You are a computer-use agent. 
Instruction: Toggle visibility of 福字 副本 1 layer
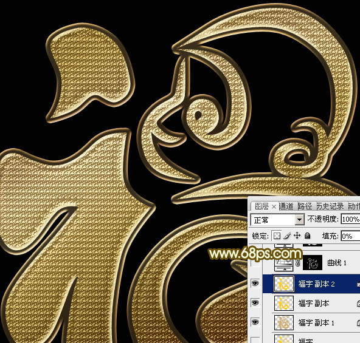pos(255,322)
